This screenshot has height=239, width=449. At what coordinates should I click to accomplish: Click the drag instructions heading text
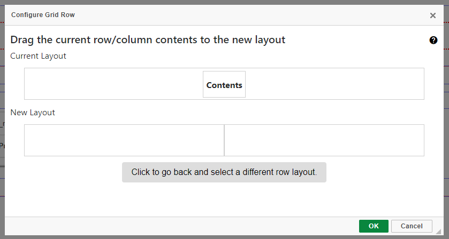click(148, 39)
